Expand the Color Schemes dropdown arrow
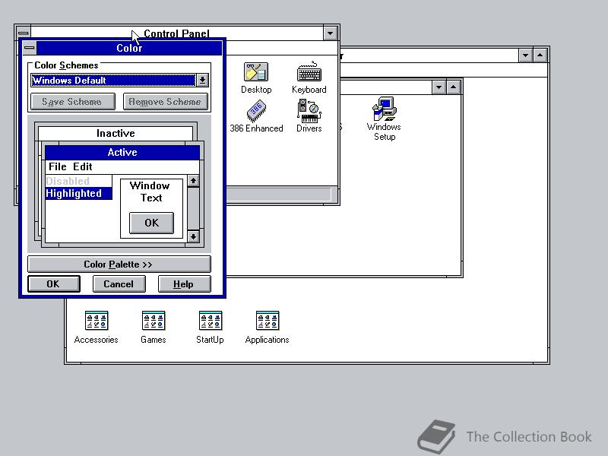Screen dimensions: 608x456 coord(202,81)
